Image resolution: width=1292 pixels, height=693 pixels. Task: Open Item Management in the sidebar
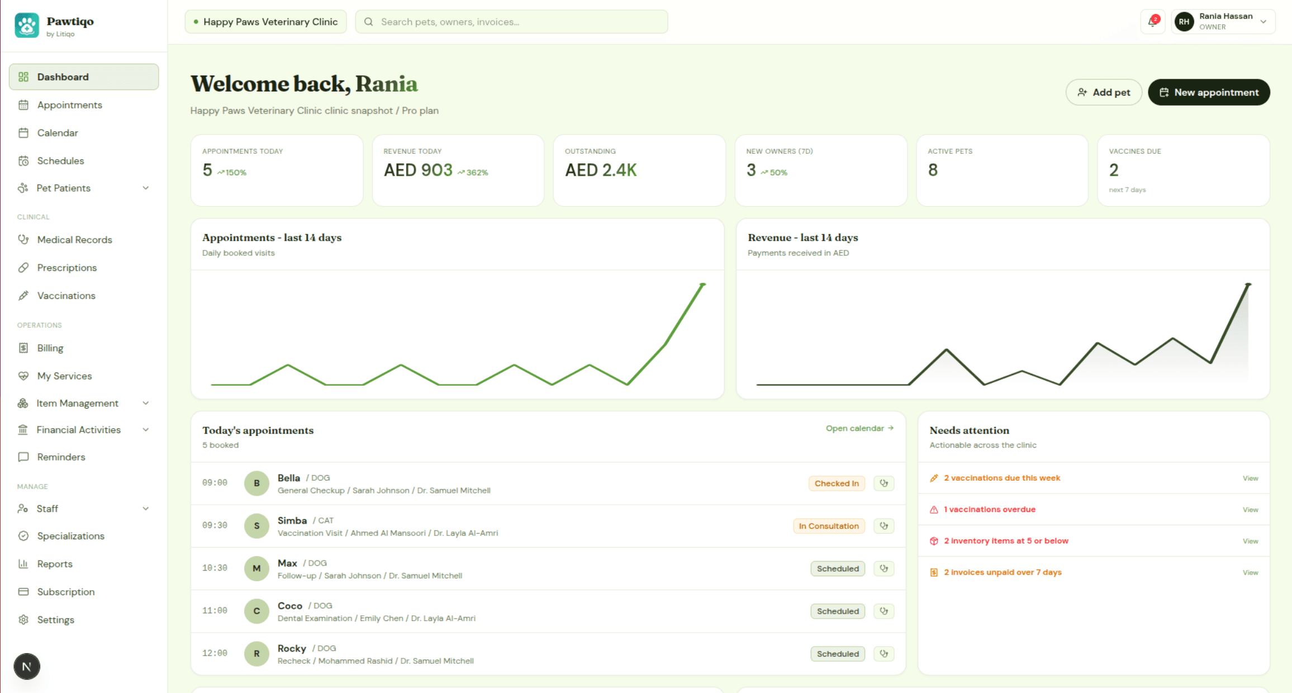[x=84, y=403]
